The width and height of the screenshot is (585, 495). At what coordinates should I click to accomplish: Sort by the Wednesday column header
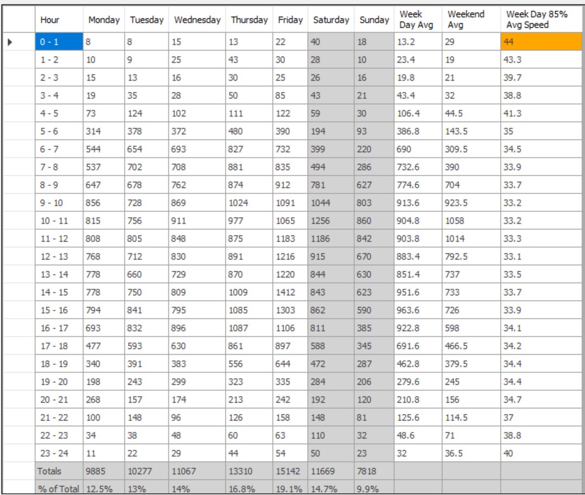click(197, 20)
